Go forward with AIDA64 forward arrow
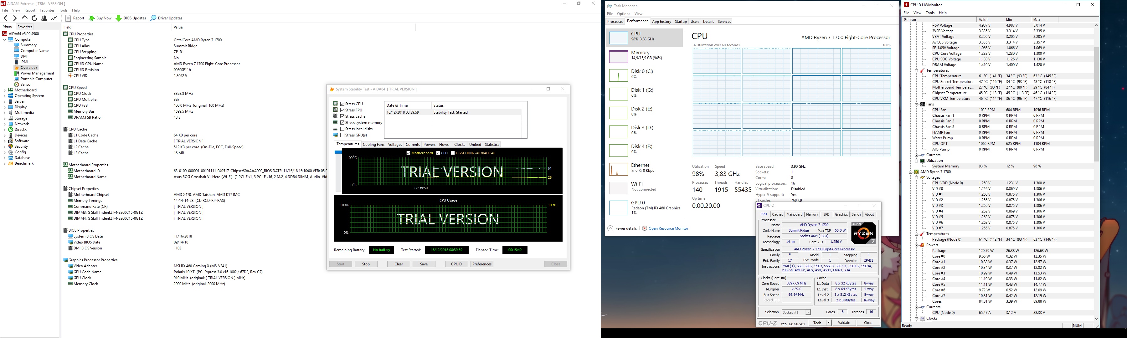The image size is (1127, 338). coord(15,18)
